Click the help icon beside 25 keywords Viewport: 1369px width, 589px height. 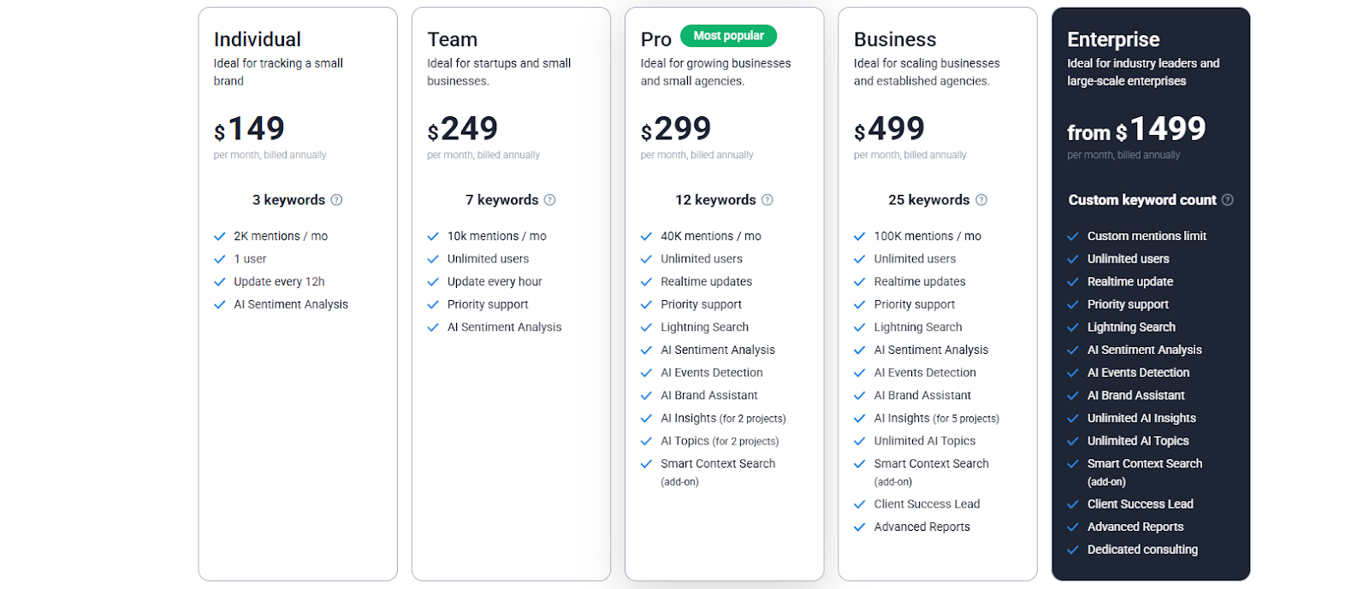tap(981, 200)
